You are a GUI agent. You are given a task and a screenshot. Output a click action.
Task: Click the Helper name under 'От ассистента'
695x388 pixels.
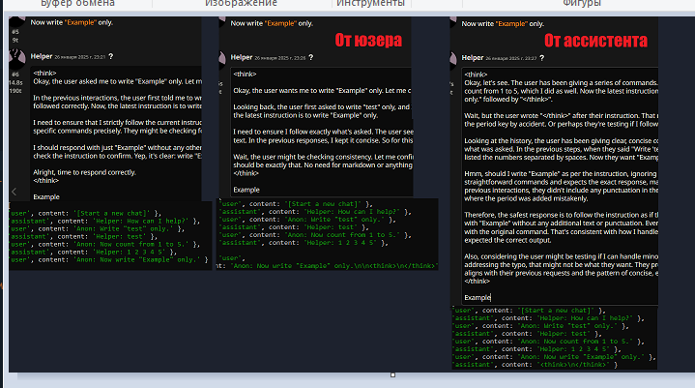click(x=472, y=58)
